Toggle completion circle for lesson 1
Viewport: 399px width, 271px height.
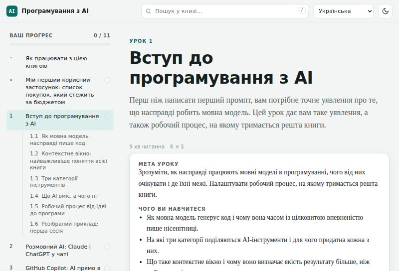coord(107,117)
